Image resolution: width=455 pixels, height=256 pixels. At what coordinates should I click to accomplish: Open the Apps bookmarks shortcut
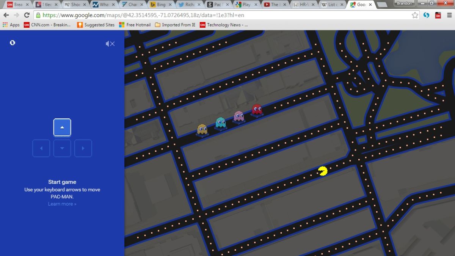coord(11,25)
